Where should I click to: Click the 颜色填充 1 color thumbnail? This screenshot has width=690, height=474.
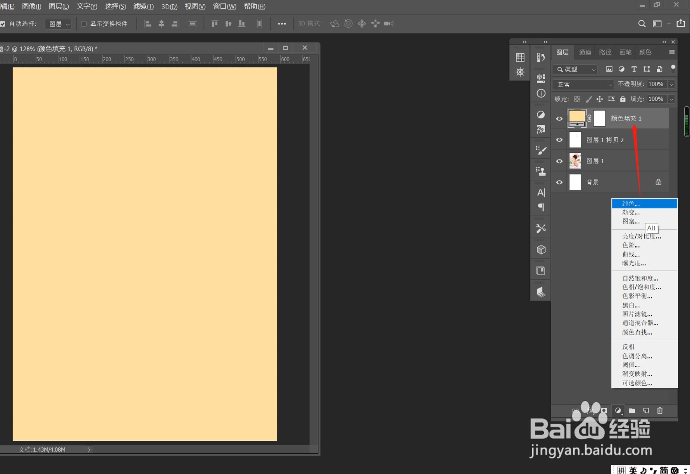pos(577,118)
